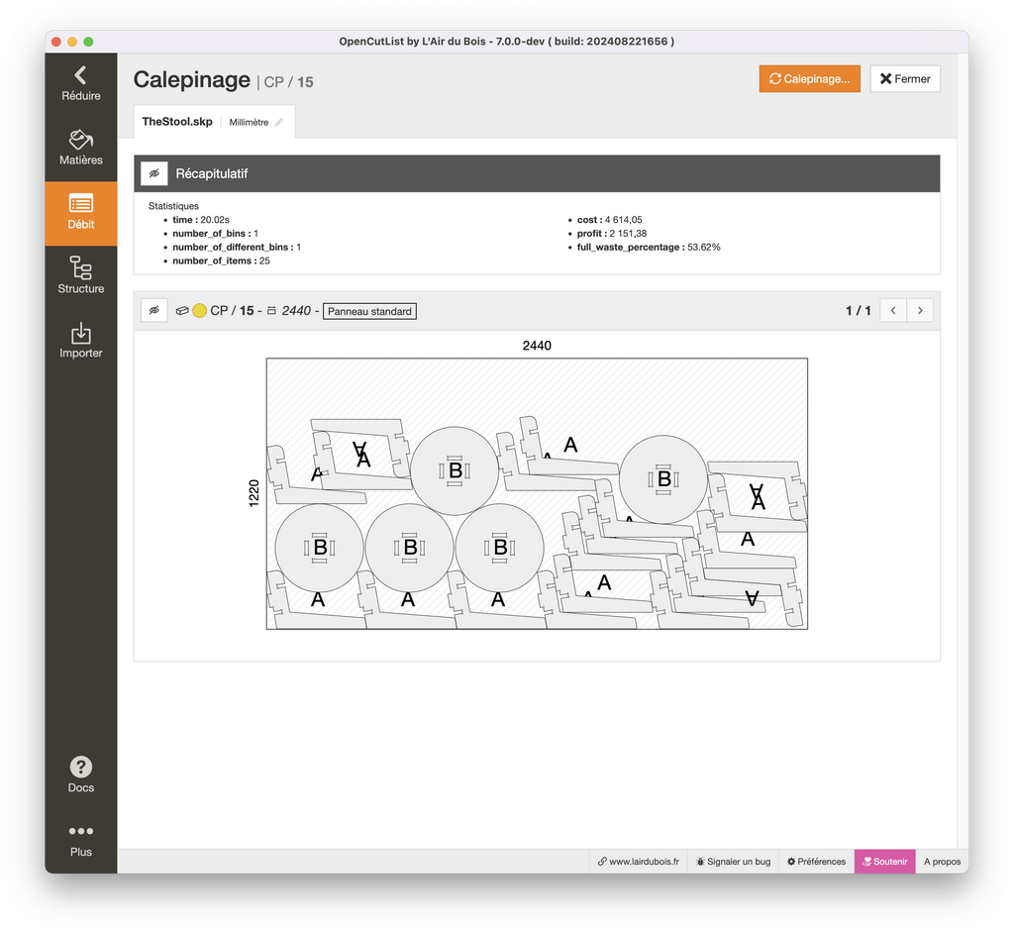Go to next sheet page
1014x933 pixels.
coord(920,311)
